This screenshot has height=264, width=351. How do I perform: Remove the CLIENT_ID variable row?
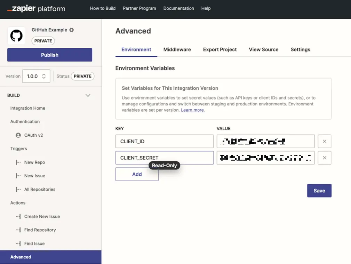(x=324, y=141)
